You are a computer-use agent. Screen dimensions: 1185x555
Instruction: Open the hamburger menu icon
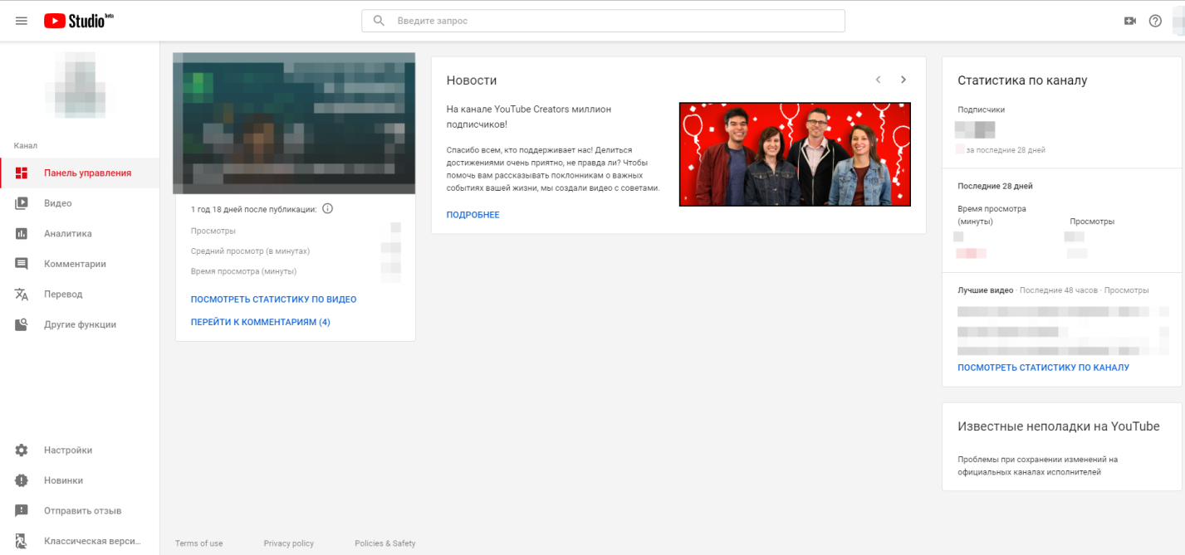pos(22,21)
